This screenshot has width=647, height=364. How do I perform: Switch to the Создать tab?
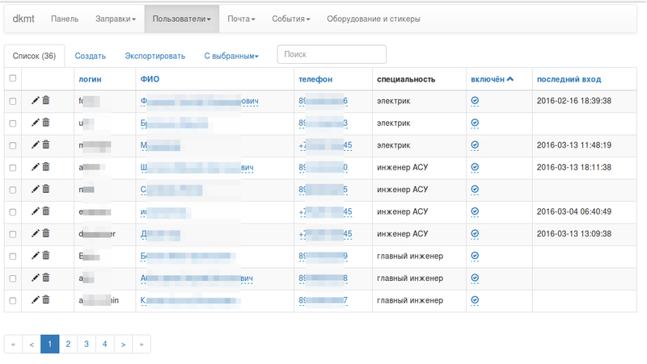click(91, 56)
